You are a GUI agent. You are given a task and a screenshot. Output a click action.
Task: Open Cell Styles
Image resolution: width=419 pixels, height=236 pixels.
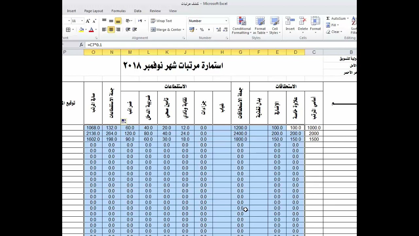coord(275,26)
